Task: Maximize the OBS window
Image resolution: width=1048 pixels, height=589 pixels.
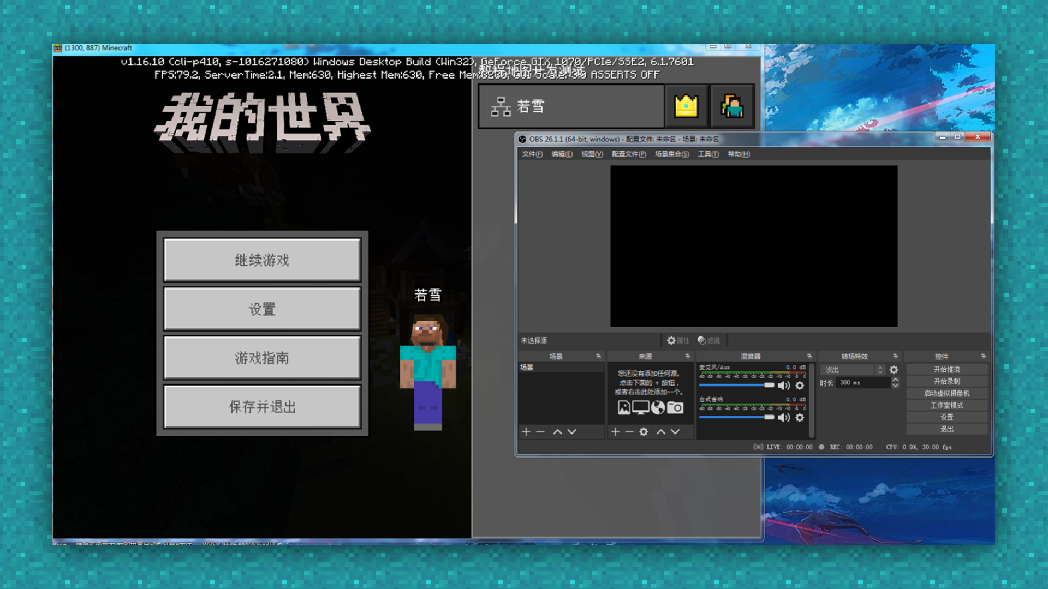Action: click(x=957, y=137)
